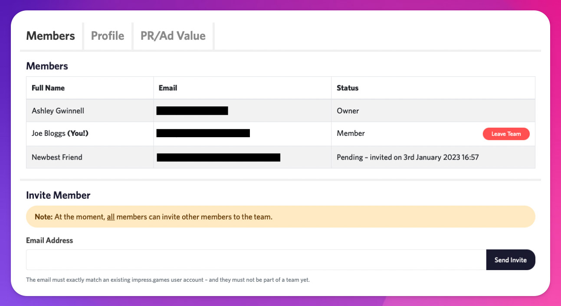Click Joe Bloggs' redacted email

tap(203, 134)
